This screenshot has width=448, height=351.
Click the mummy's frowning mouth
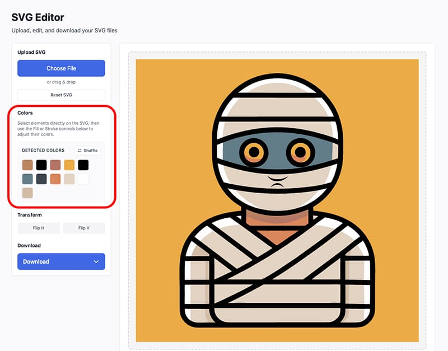pyautogui.click(x=276, y=181)
